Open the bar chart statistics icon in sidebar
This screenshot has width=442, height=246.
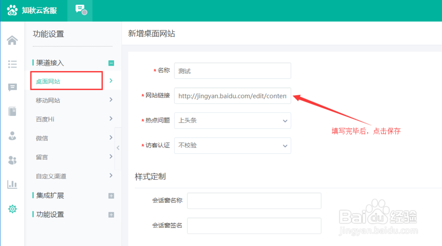pyautogui.click(x=12, y=184)
